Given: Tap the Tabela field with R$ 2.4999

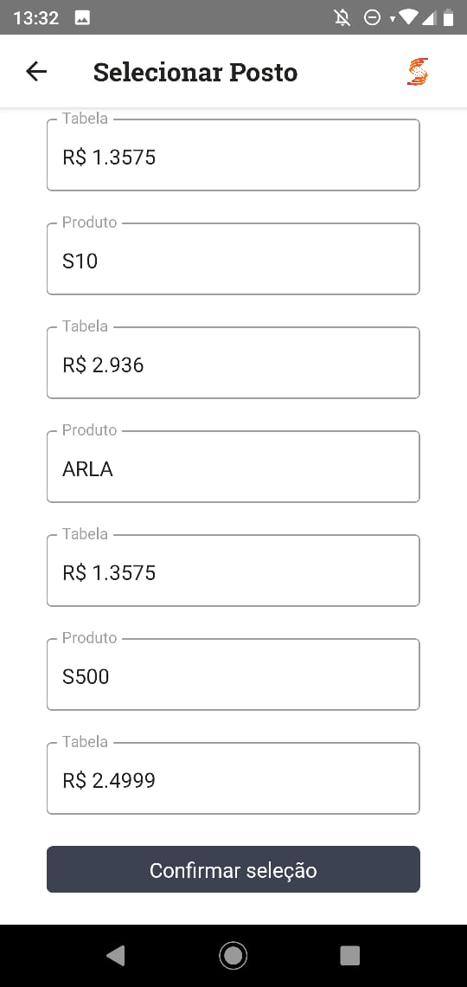Looking at the screenshot, I should point(233,778).
